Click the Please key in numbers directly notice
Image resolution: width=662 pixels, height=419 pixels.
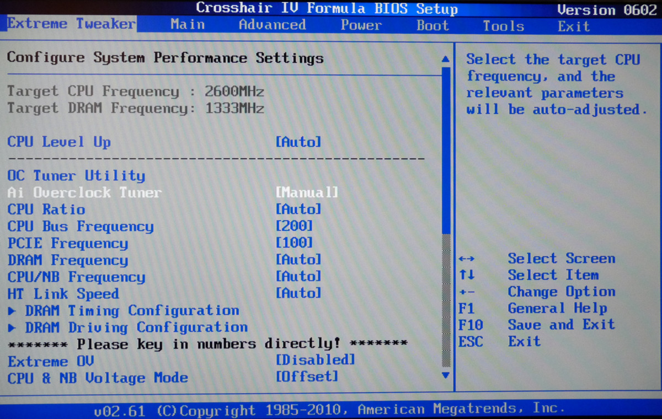(207, 344)
